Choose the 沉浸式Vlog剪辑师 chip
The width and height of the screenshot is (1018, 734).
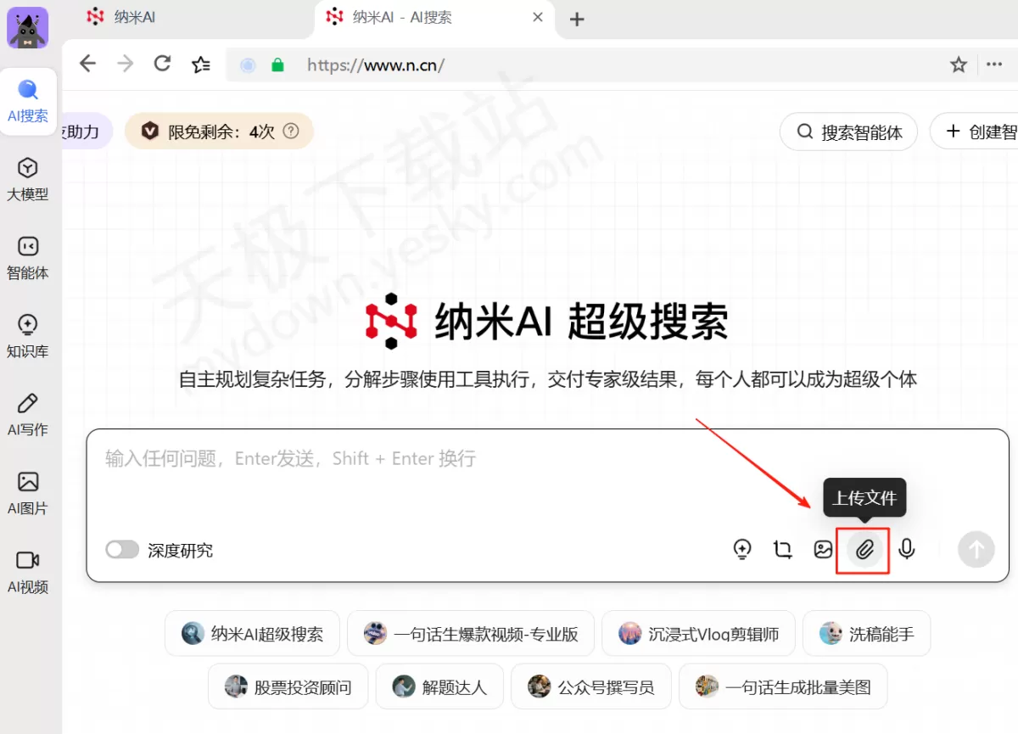click(699, 634)
